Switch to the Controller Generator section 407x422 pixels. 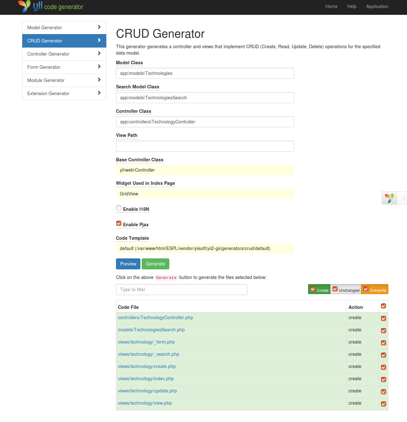click(48, 54)
